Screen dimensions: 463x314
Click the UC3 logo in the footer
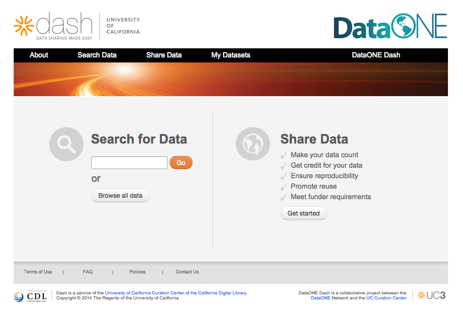click(x=432, y=295)
